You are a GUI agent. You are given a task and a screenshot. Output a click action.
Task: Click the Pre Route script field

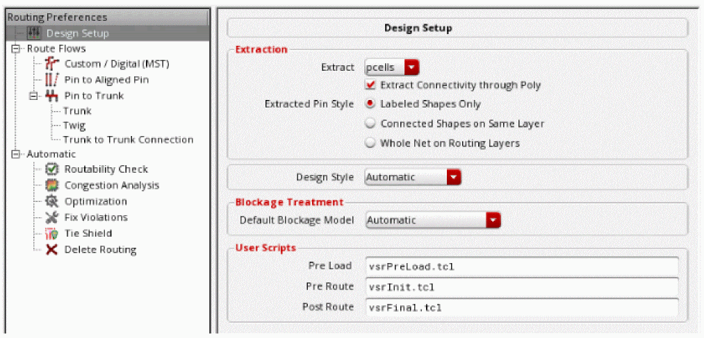[521, 287]
